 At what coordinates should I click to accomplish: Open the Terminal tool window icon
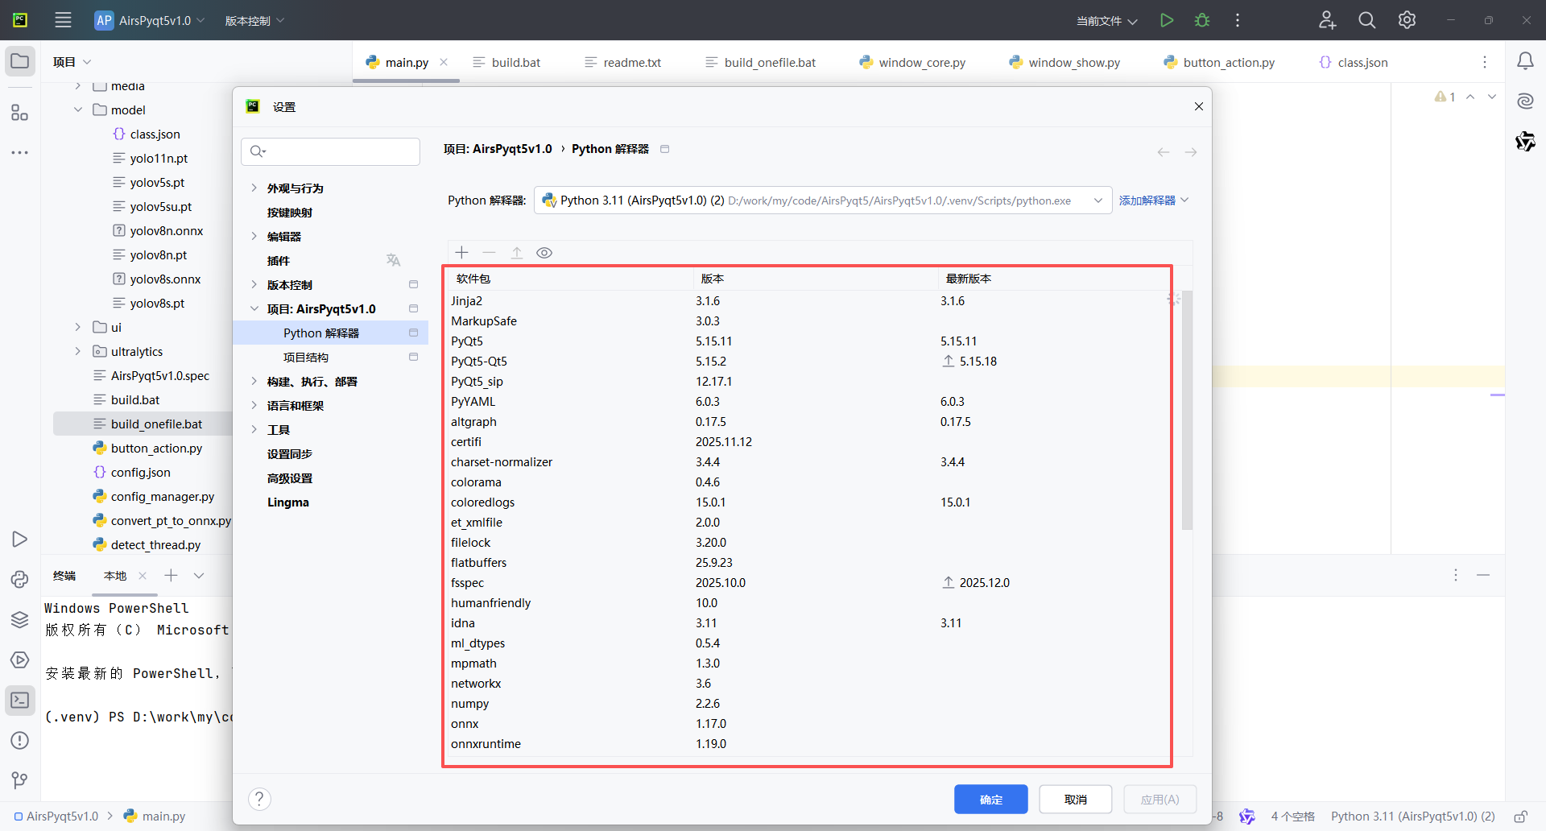[x=20, y=701]
